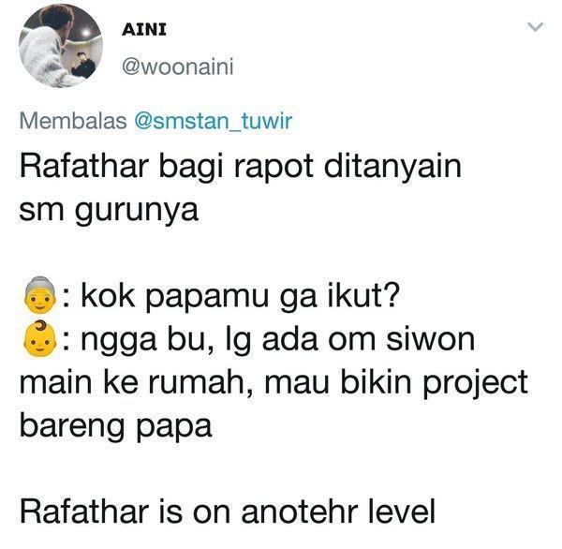This screenshot has width=562, height=549.
Task: Click the text "main ke rumah, mau bikin"
Action: click(x=214, y=382)
